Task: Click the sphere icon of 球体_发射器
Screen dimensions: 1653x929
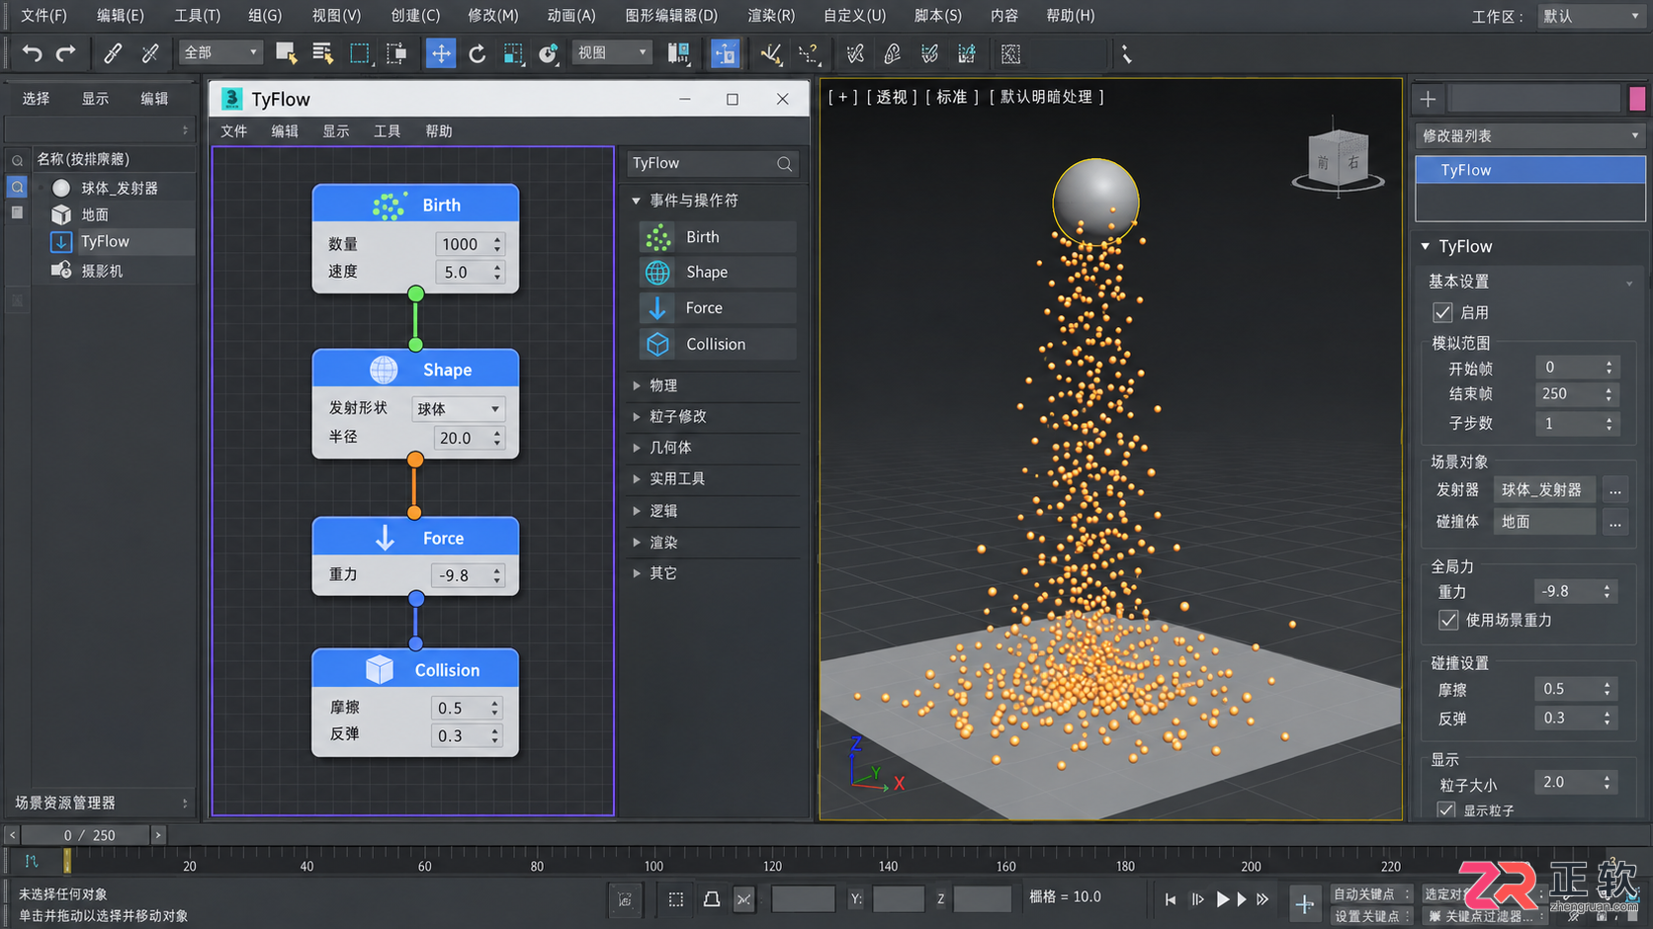Action: pos(61,188)
